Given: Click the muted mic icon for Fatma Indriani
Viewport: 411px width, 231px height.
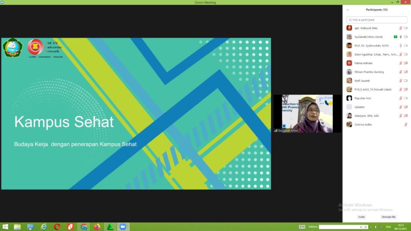Looking at the screenshot, I should click(401, 63).
